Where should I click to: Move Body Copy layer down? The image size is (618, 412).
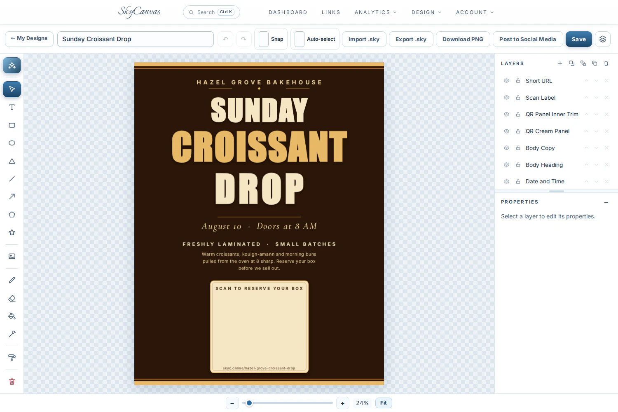click(596, 148)
